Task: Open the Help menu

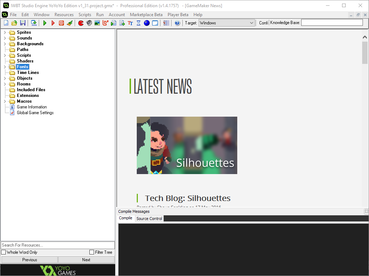Action: click(x=198, y=15)
